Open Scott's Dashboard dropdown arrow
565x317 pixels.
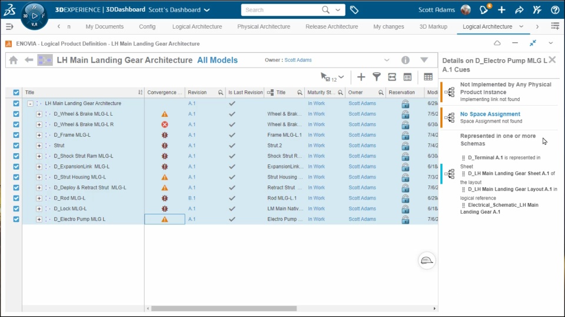207,10
